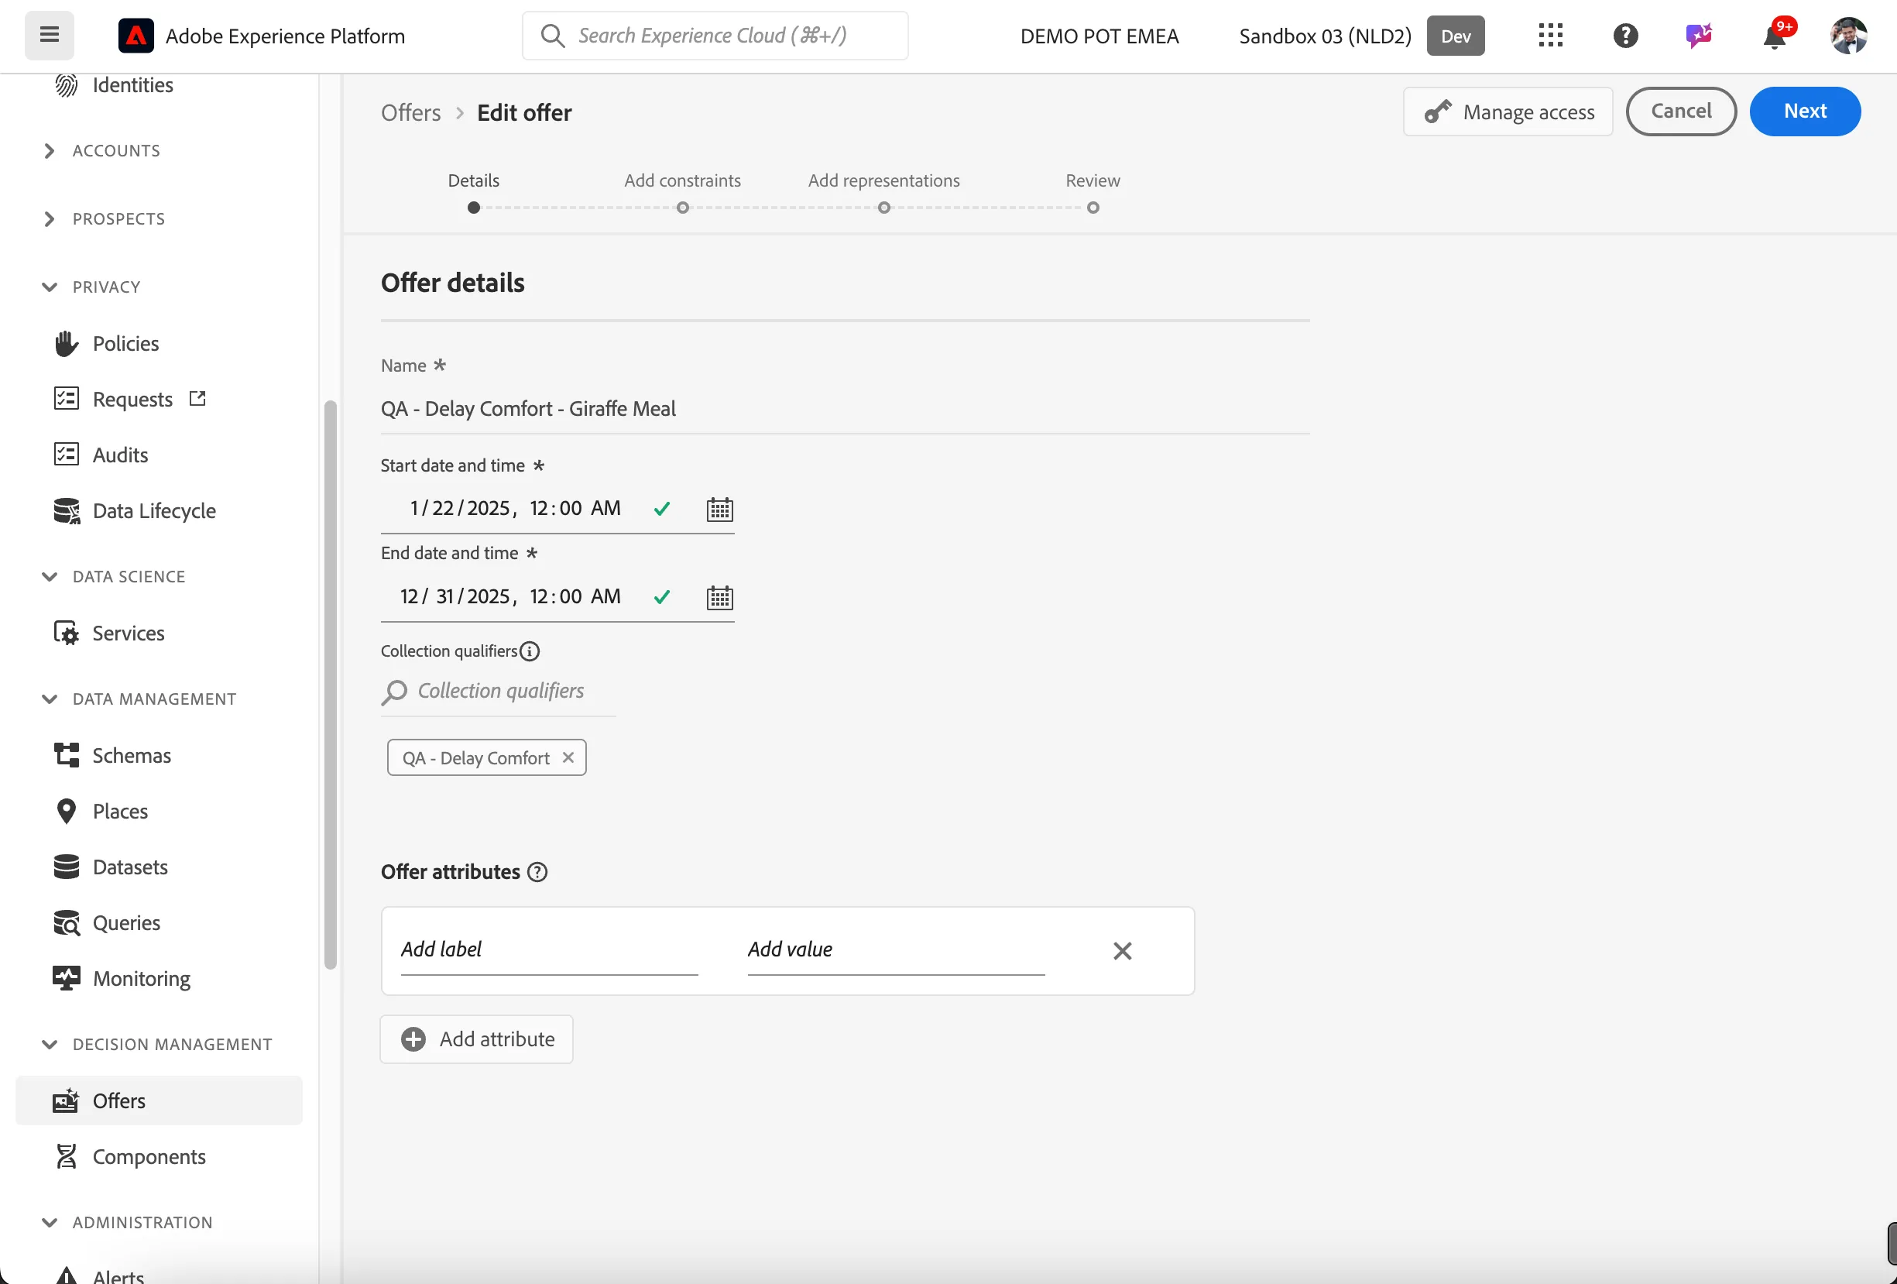Focus the Search Experience Cloud field

point(715,36)
